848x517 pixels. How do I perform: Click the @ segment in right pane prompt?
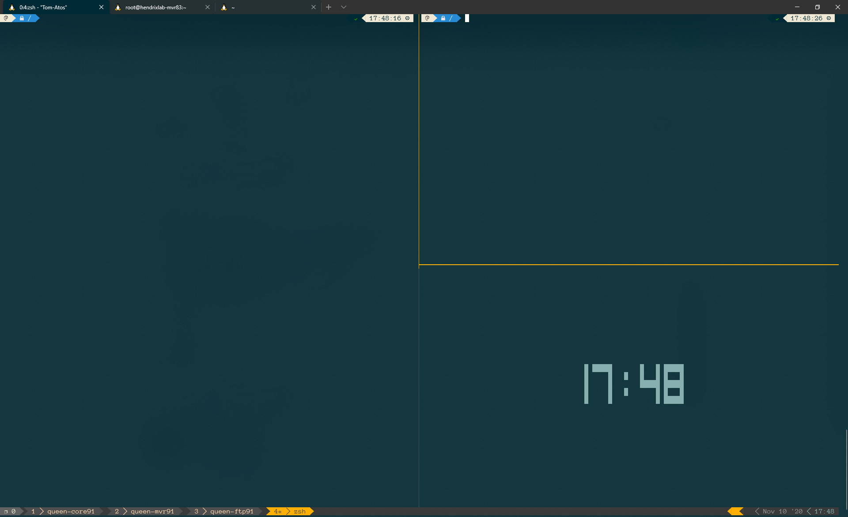[428, 18]
